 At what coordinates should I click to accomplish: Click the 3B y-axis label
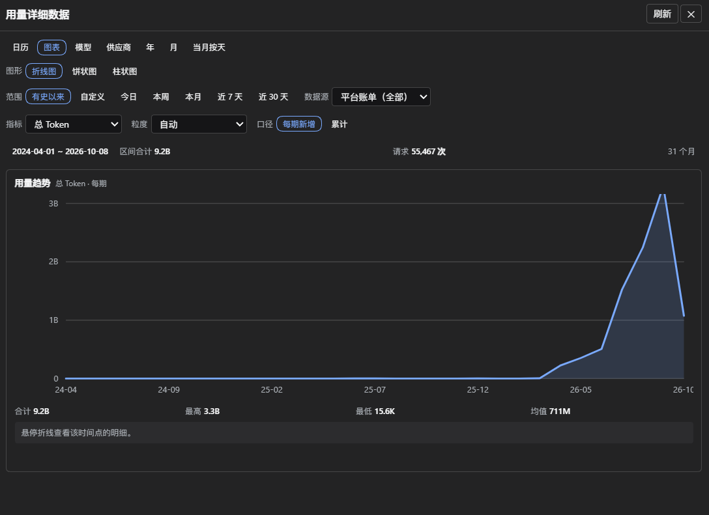(53, 204)
